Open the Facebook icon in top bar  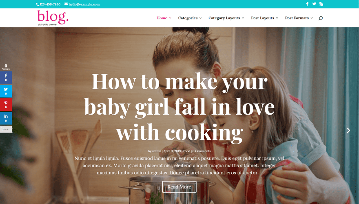tap(307, 4)
